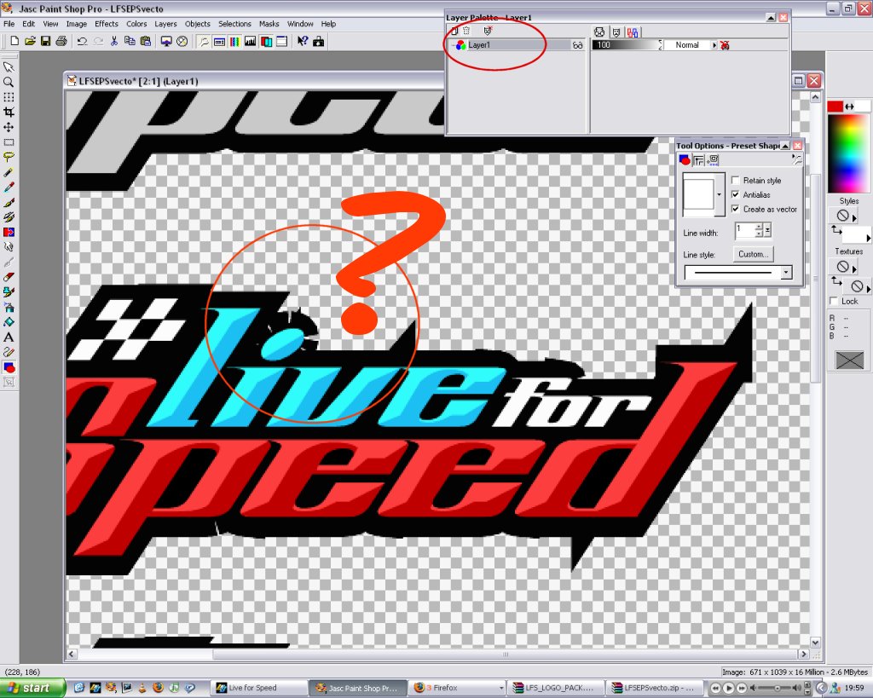Select the Zoom magnifier tool

[9, 83]
